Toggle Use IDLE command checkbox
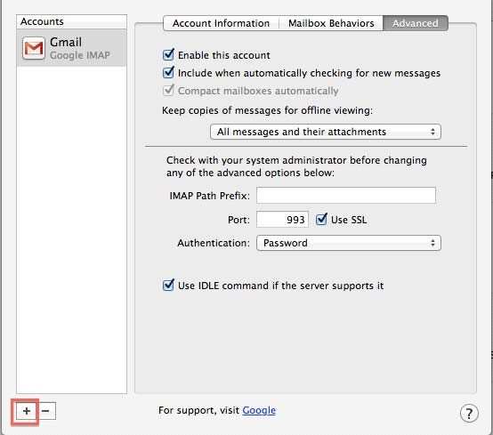This screenshot has width=493, height=435. (x=168, y=285)
